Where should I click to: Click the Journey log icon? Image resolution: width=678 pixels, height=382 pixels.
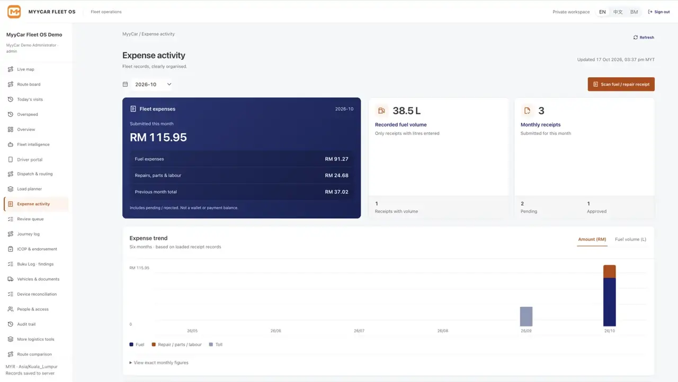click(11, 234)
